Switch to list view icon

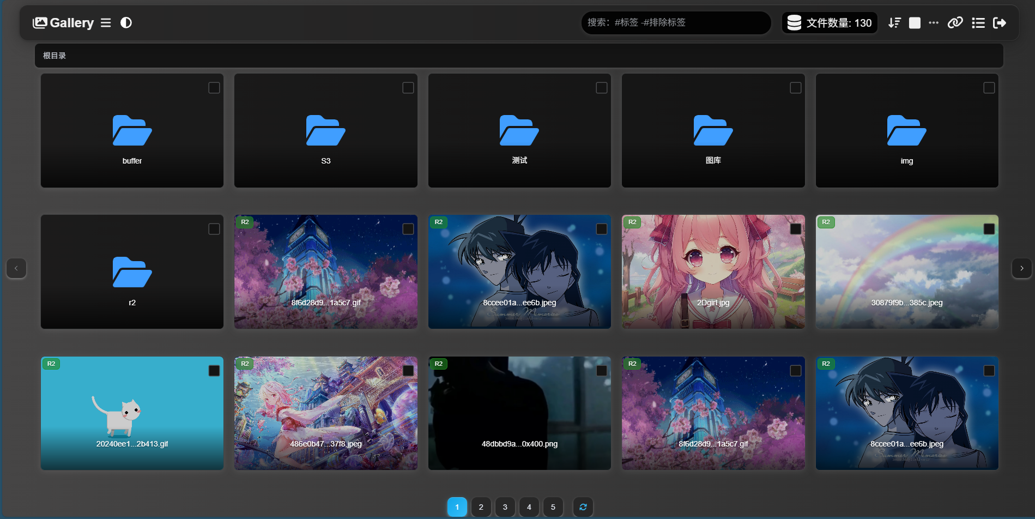tap(978, 23)
